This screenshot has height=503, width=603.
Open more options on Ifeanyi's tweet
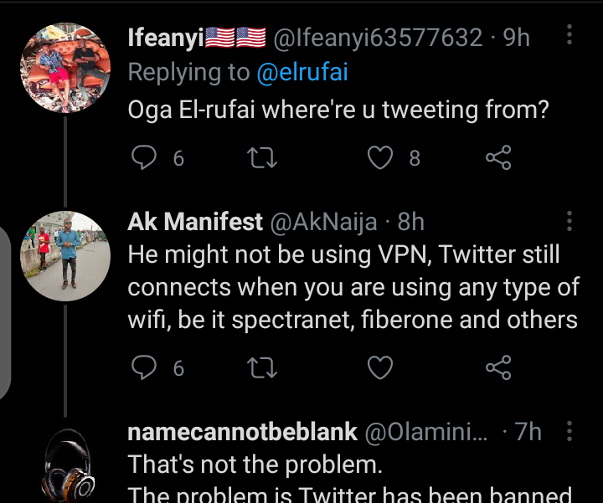pos(569,36)
